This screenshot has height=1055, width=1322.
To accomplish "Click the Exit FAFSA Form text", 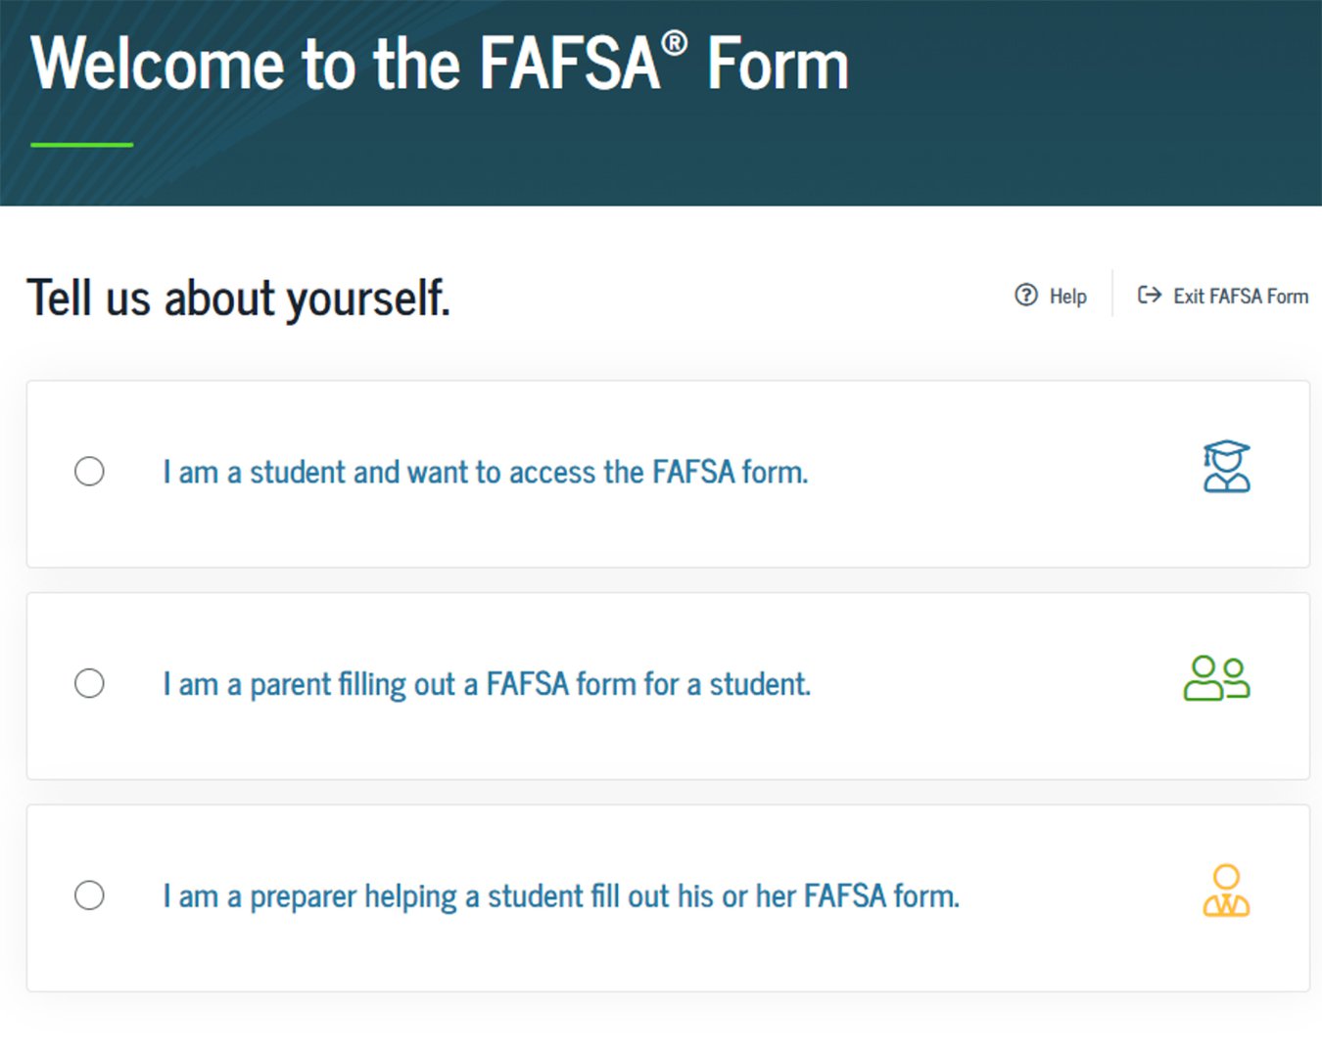I will click(1241, 296).
